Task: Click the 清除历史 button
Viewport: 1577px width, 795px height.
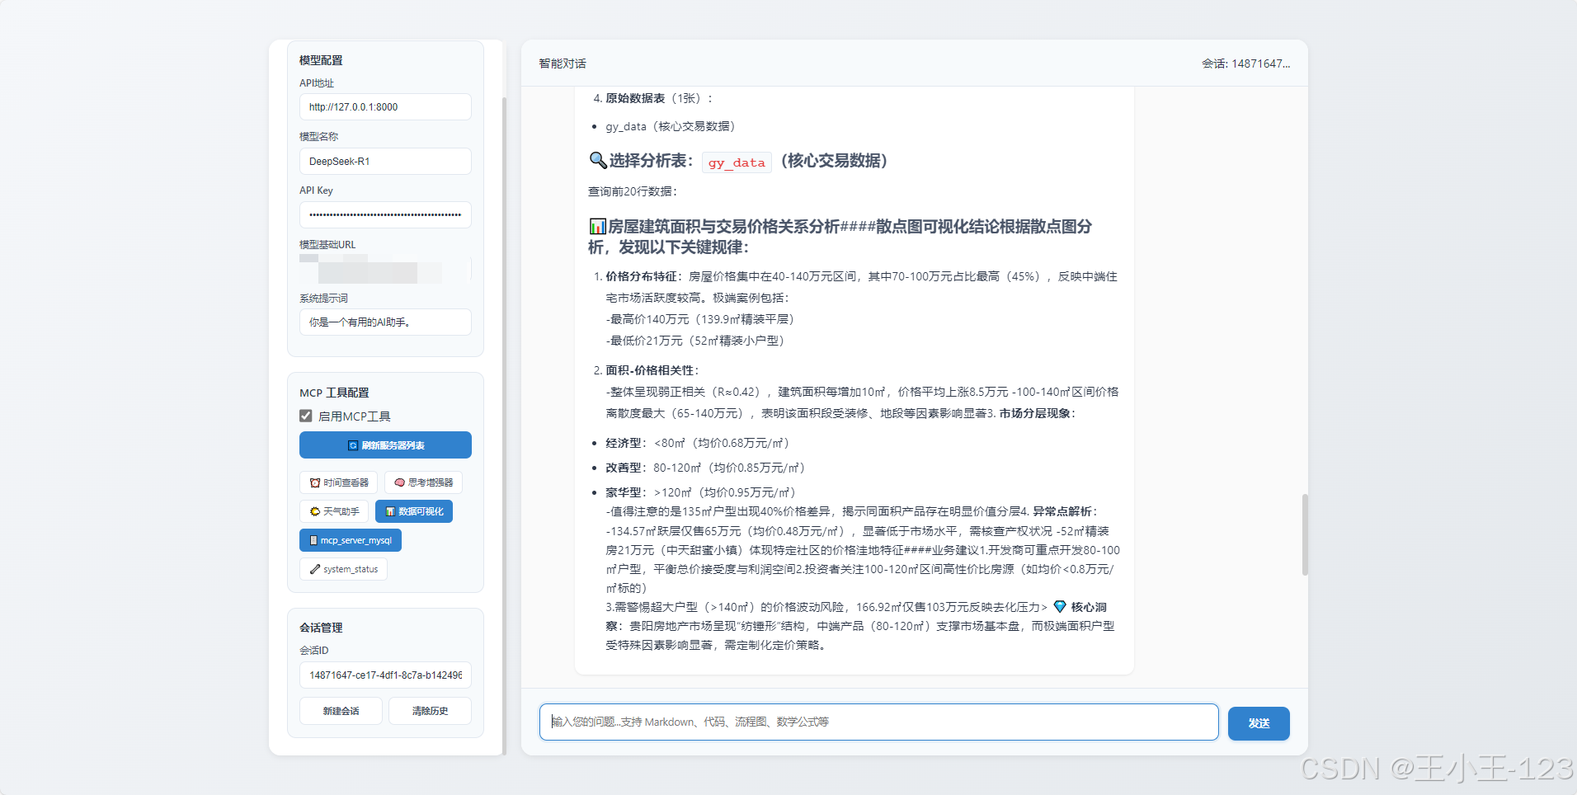Action: click(x=430, y=711)
